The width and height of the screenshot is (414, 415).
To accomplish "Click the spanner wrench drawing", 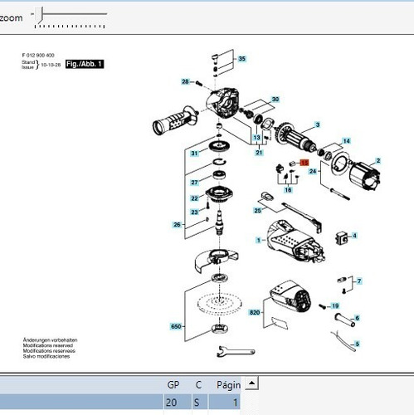I will pyautogui.click(x=236, y=351).
